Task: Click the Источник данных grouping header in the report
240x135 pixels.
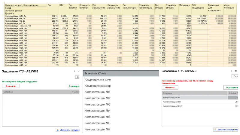Action: pos(26,11)
